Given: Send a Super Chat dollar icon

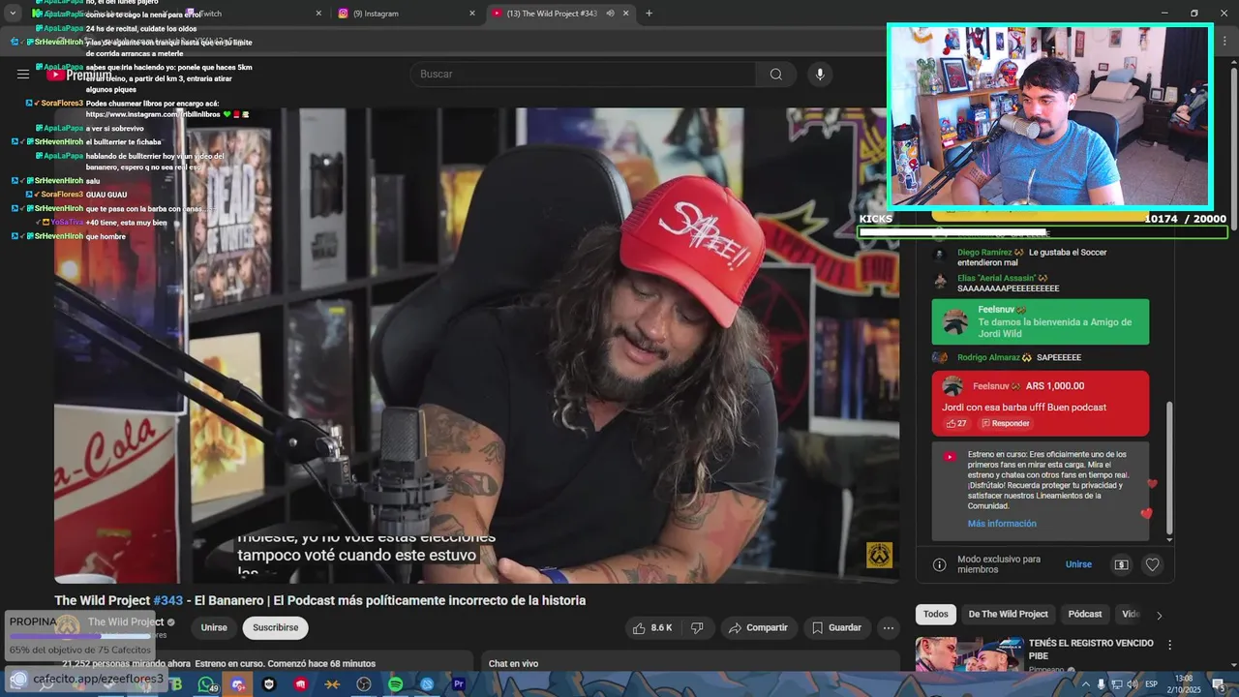Looking at the screenshot, I should 1121,564.
